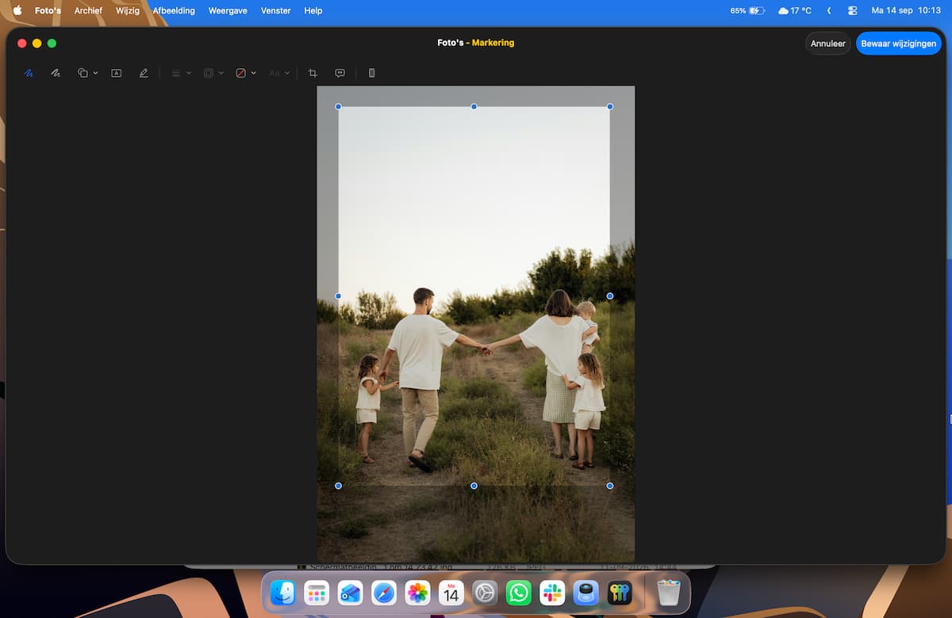The width and height of the screenshot is (952, 618).
Task: Click the top-center crop handle
Action: [x=474, y=106]
